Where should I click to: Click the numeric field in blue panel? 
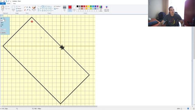(x=2, y=20)
